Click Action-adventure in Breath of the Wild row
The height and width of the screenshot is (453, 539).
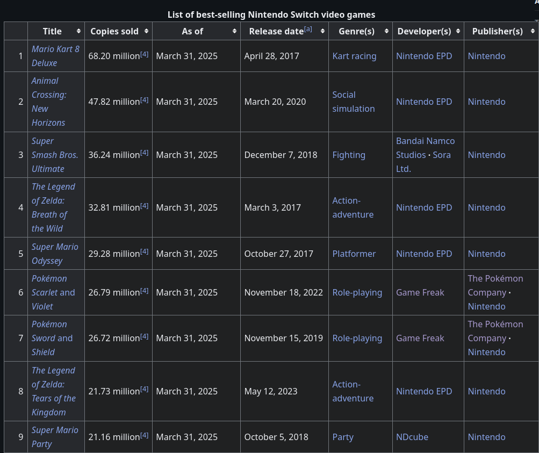353,207
